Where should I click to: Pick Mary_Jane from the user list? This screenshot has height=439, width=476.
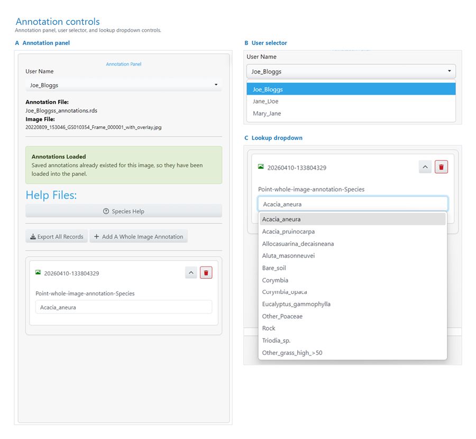point(351,113)
